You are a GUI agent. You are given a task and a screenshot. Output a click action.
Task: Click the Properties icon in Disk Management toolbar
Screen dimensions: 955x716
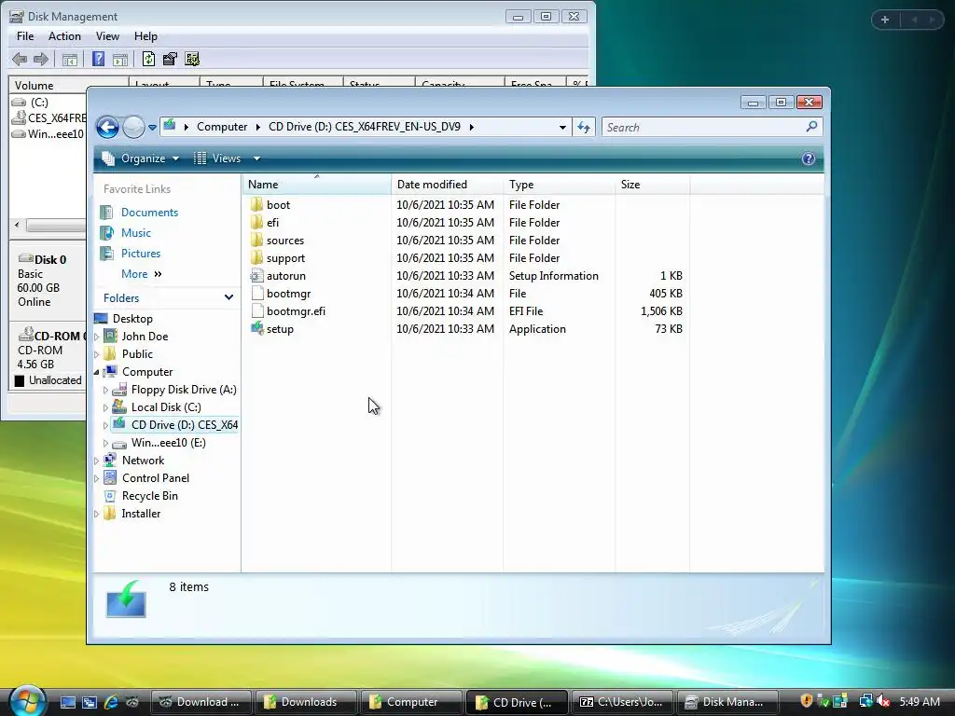(170, 59)
